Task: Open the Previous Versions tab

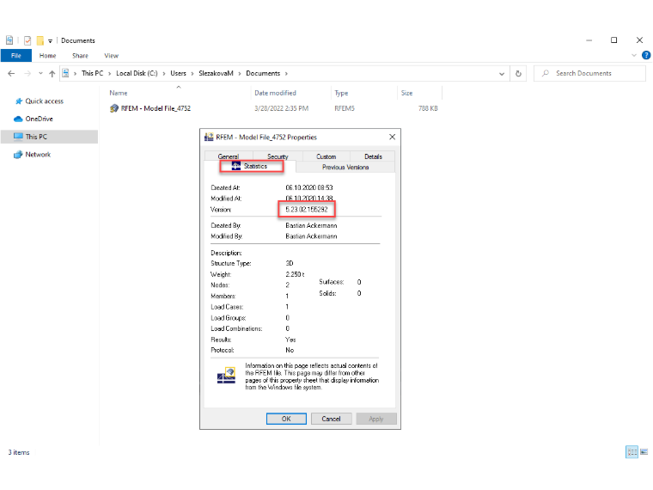Action: point(345,167)
